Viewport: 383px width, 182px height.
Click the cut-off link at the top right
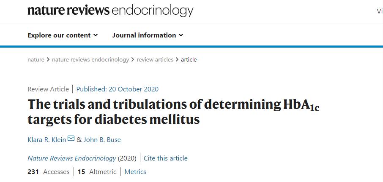click(379, 11)
